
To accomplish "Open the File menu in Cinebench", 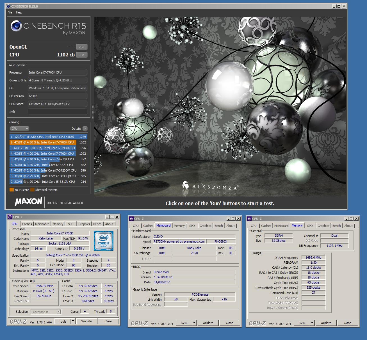I will 10,12.
